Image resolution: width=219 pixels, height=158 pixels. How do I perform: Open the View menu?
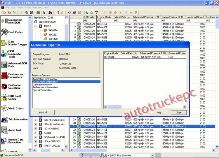coord(20,8)
